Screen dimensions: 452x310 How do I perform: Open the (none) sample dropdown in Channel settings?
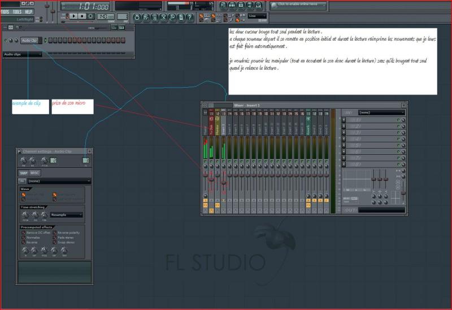(x=59, y=181)
